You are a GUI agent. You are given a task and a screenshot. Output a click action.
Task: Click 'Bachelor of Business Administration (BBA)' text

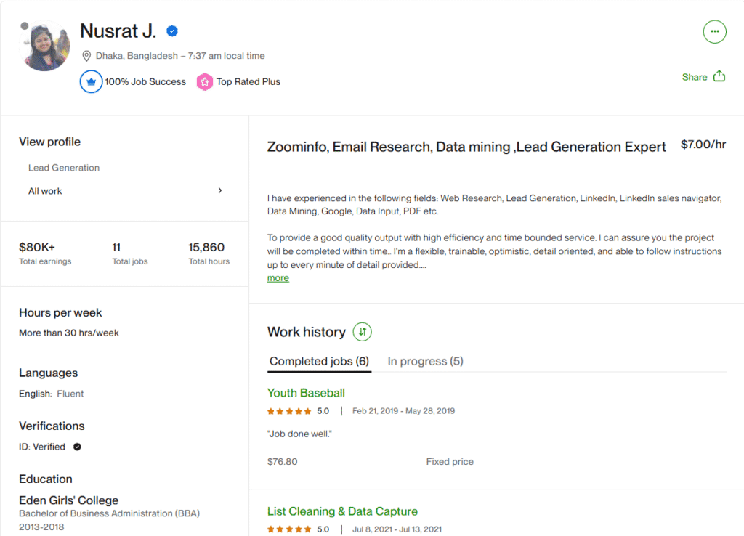[x=110, y=513]
